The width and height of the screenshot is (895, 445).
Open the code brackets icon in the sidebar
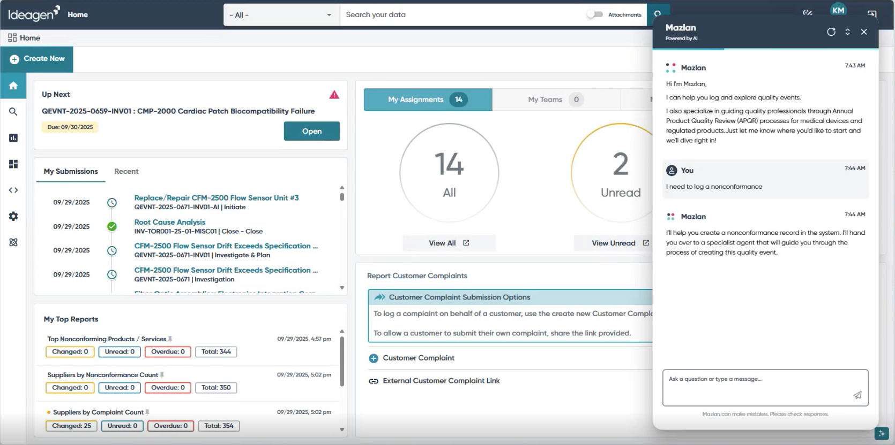[x=13, y=190]
